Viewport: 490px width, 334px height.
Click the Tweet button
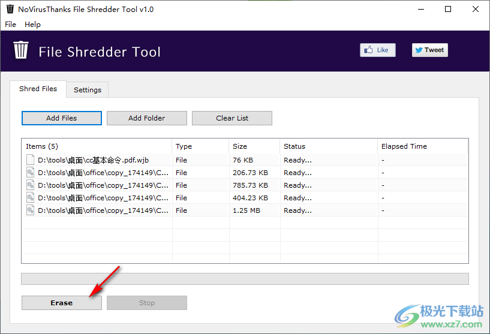click(x=429, y=50)
